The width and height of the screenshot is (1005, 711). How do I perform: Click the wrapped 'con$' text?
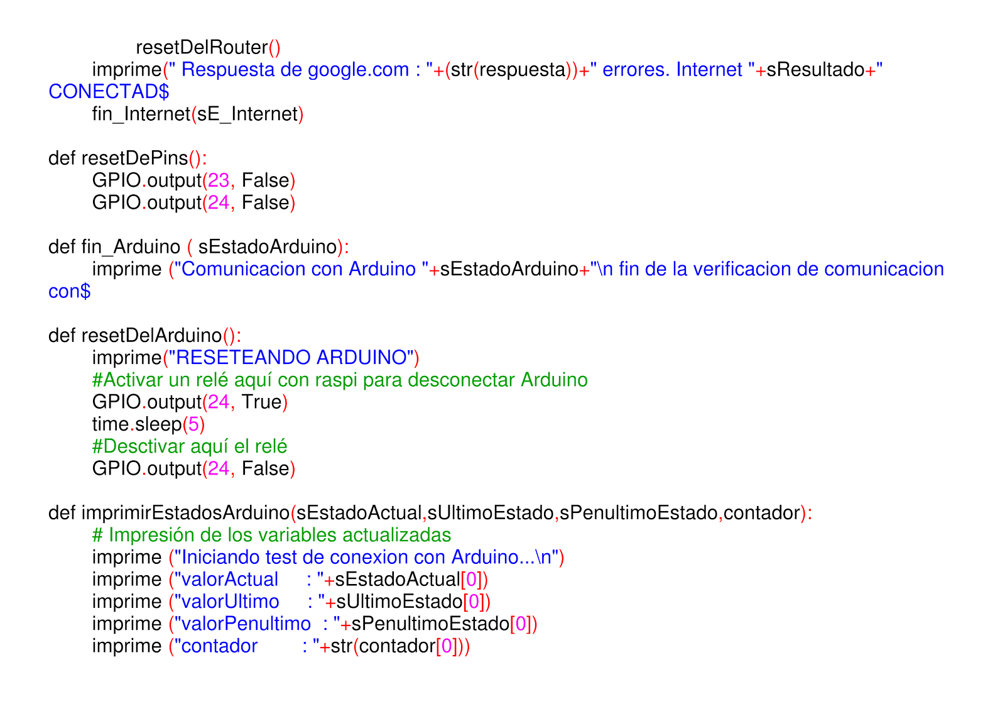tap(69, 292)
